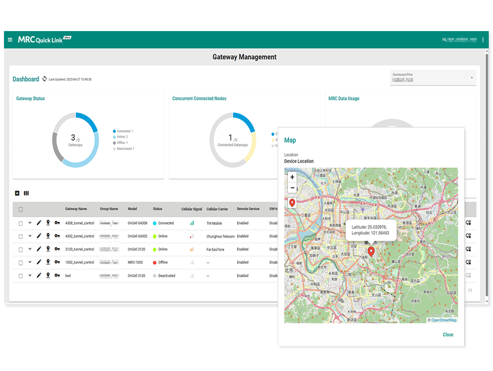Open the user account options menu
Image resolution: width=493 pixels, height=371 pixels.
(x=475, y=40)
